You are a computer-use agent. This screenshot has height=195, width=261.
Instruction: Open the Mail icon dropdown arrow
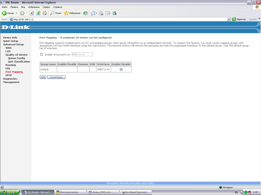tap(97, 13)
